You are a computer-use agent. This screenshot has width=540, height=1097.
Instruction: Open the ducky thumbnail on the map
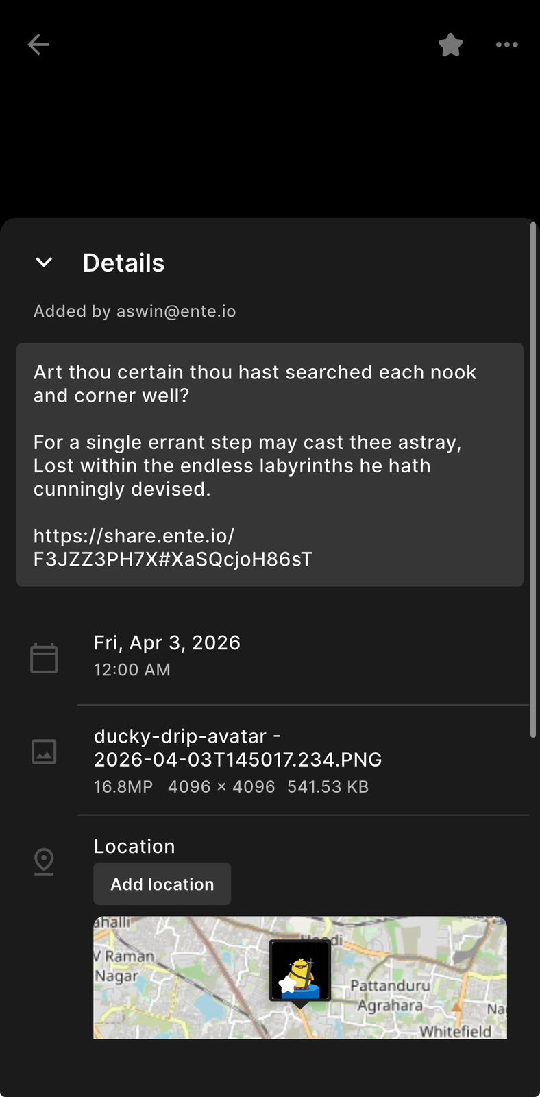tap(300, 971)
